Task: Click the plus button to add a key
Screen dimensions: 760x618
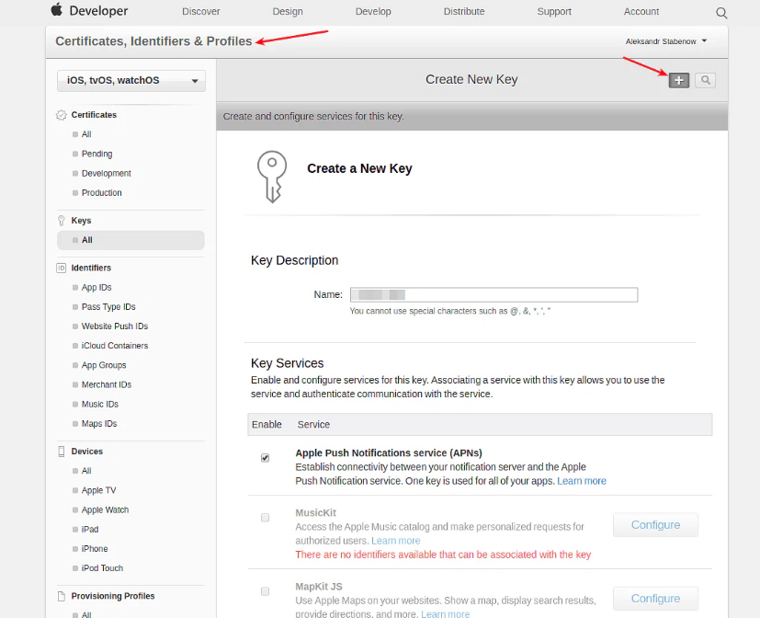Action: point(678,80)
